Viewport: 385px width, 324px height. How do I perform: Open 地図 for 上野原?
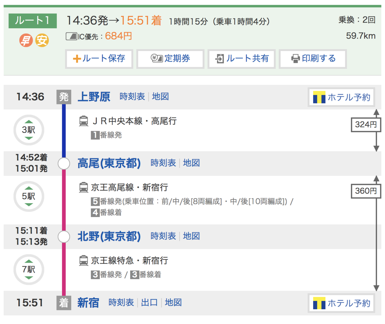click(x=160, y=97)
